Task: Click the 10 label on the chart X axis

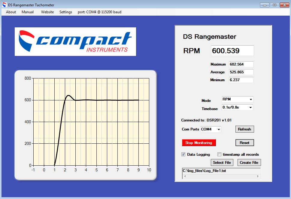Action: [x=149, y=170]
